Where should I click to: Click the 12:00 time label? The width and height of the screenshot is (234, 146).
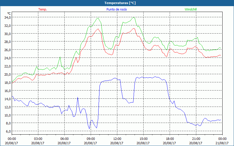click(x=117, y=139)
